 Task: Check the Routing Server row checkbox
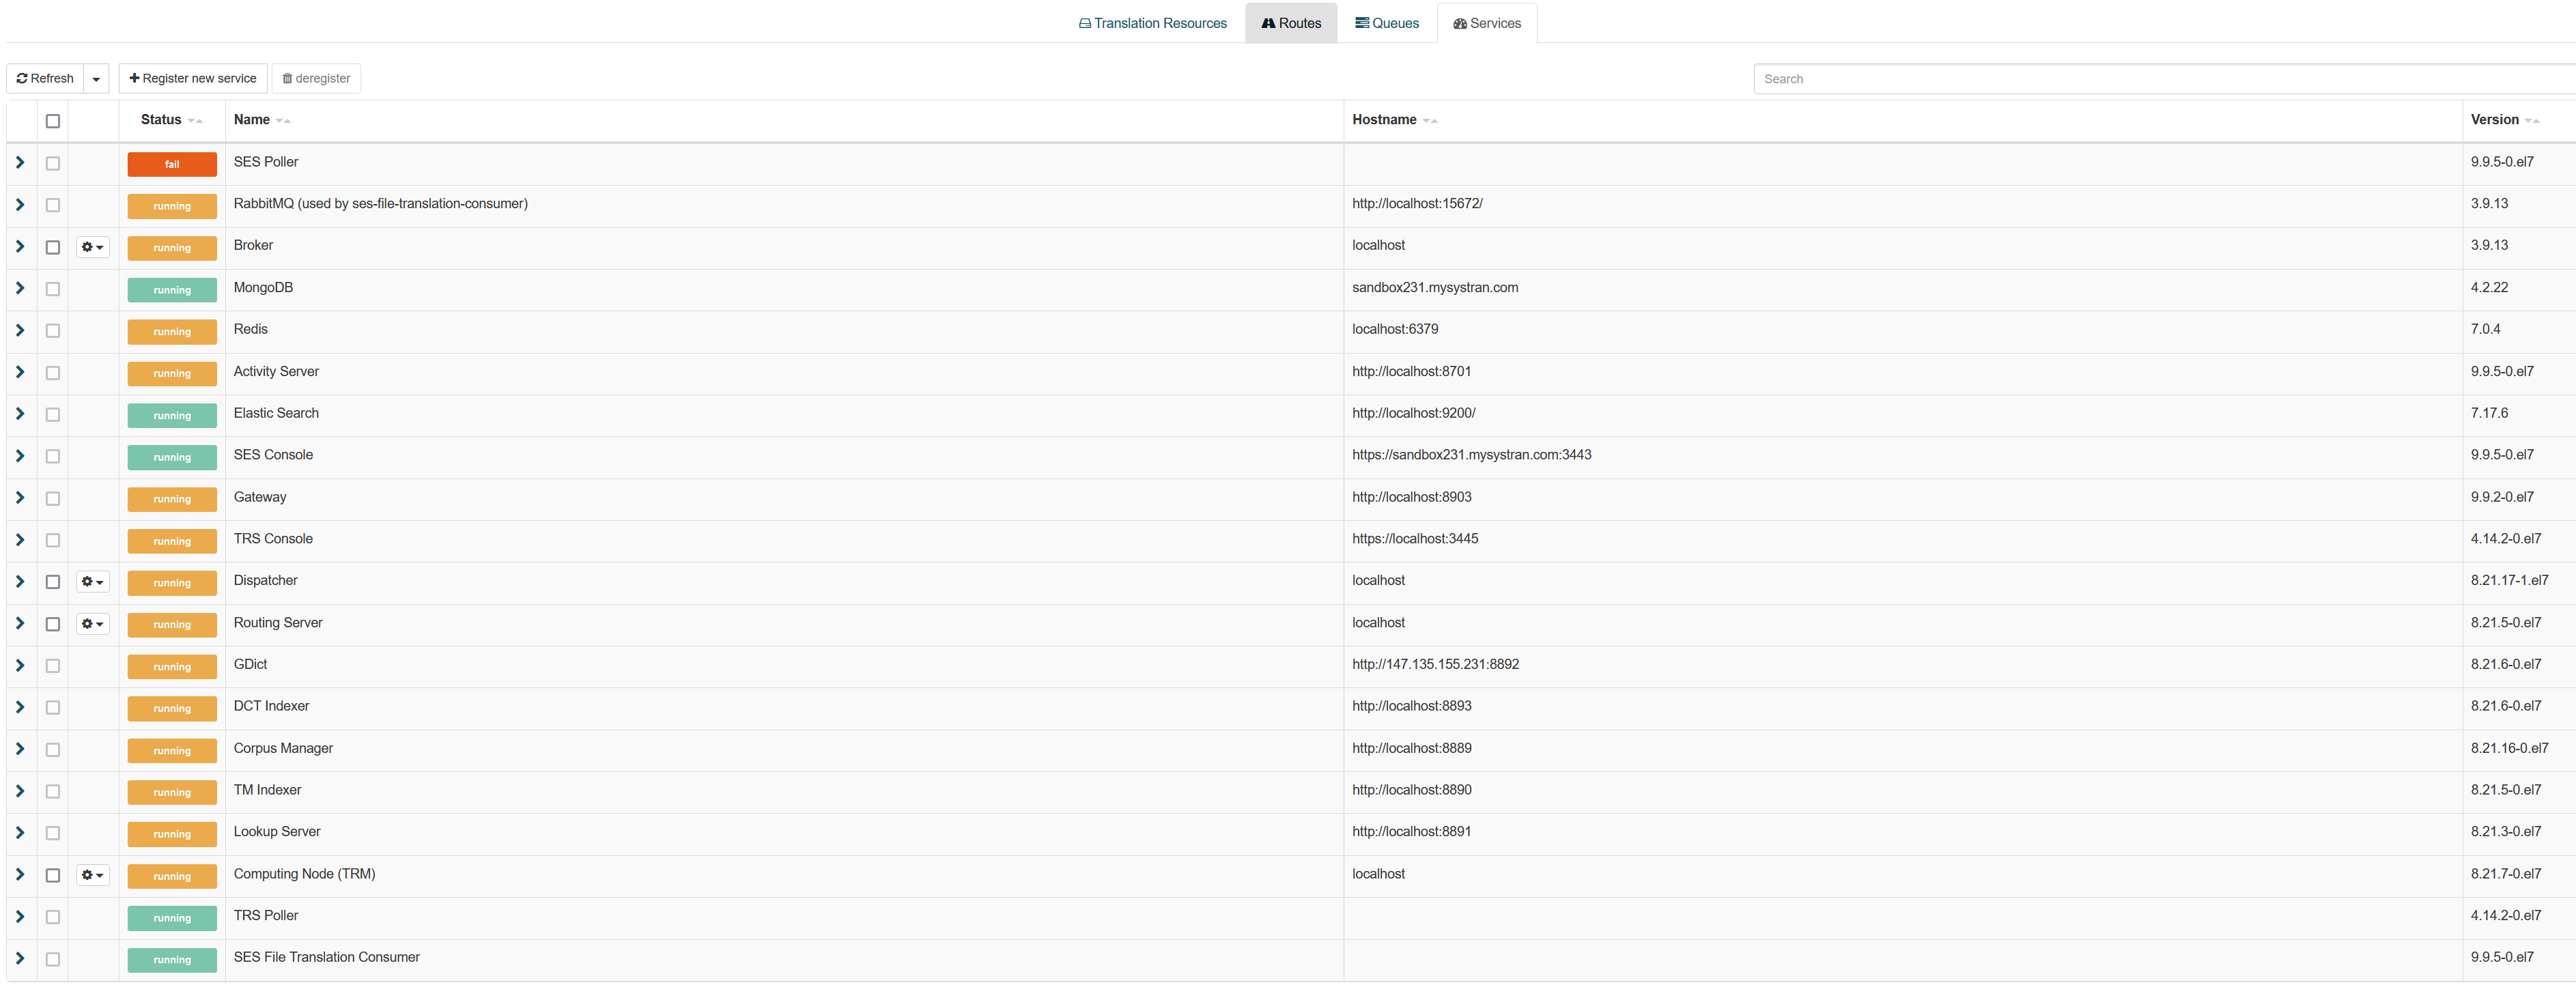coord(53,624)
